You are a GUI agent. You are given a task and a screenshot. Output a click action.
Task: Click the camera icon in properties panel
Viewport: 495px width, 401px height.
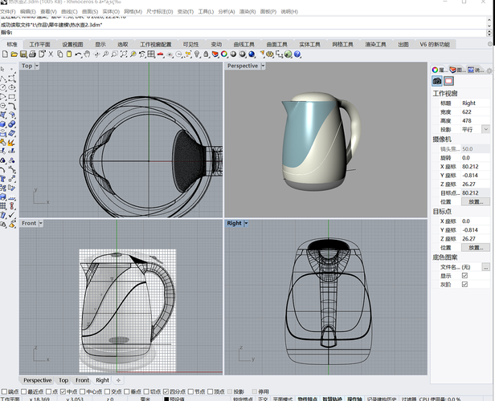click(x=437, y=81)
